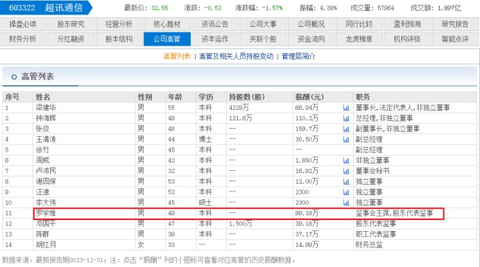Open 智能点评 tab
480x267 pixels.
click(x=455, y=39)
